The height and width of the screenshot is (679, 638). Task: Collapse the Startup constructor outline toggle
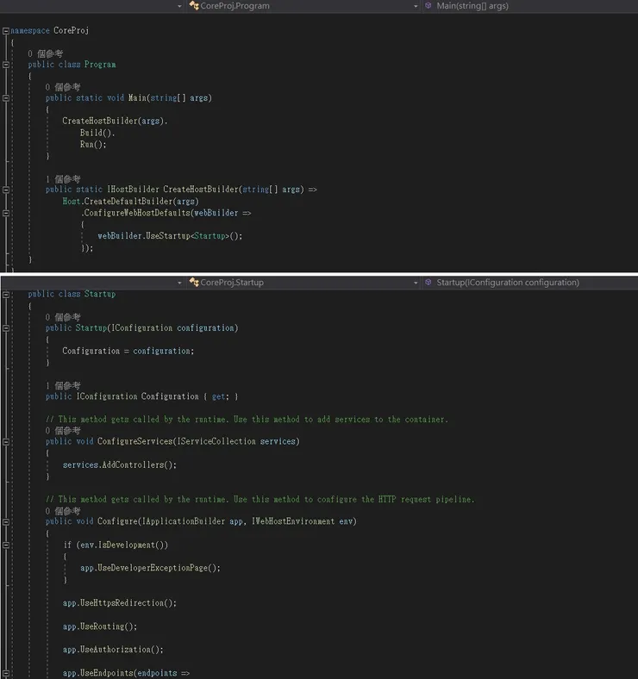pos(6,328)
